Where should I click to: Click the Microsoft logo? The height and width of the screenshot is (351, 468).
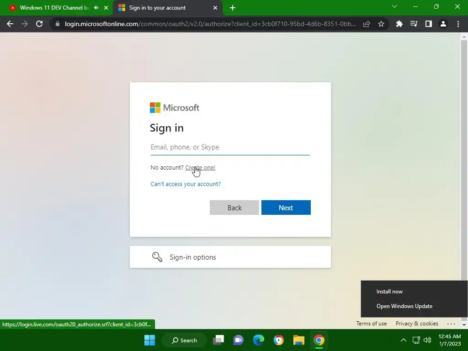[x=174, y=108]
